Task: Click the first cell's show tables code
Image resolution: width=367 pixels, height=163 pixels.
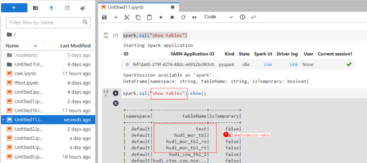Action: pos(155,35)
